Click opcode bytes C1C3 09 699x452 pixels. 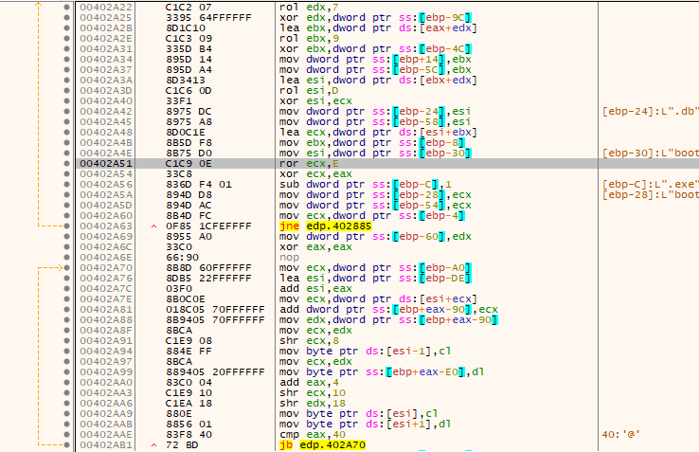[x=188, y=38]
